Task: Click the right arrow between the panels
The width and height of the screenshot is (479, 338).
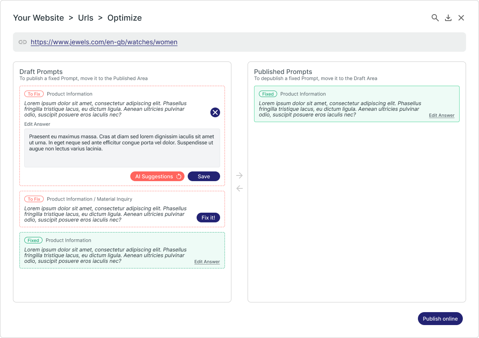Action: point(239,175)
